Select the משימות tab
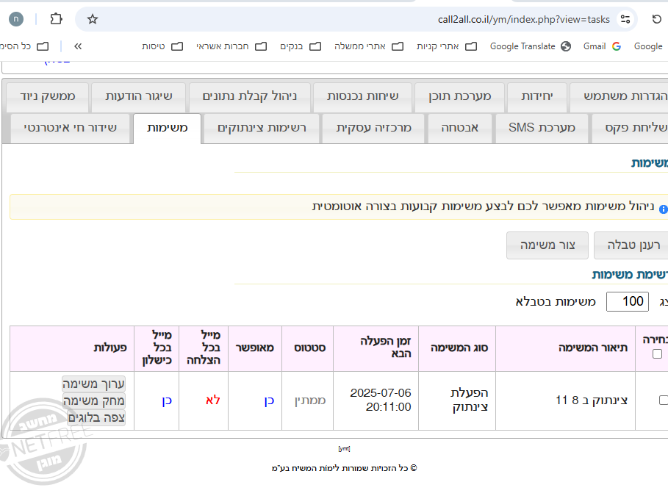This screenshot has height=496, width=668. coord(167,129)
